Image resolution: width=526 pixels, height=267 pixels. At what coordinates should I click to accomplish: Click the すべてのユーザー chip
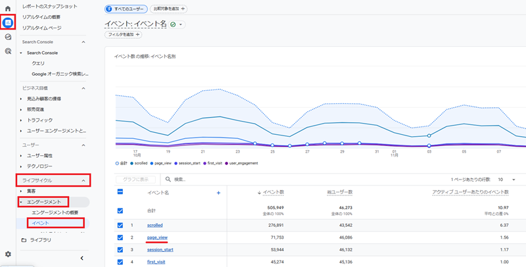pyautogui.click(x=126, y=9)
